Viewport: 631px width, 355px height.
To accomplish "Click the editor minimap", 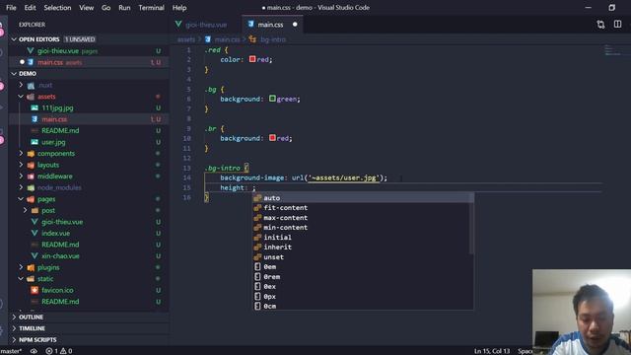I will [612, 50].
